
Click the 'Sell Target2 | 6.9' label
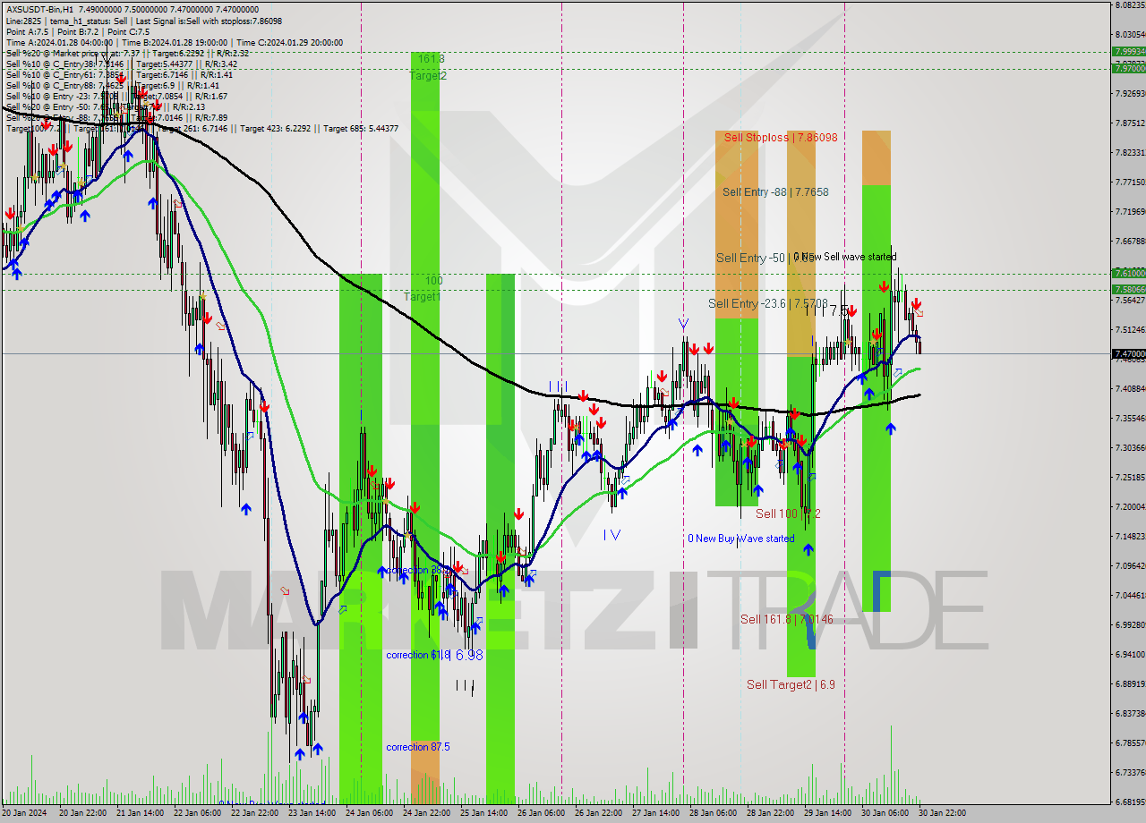point(791,684)
